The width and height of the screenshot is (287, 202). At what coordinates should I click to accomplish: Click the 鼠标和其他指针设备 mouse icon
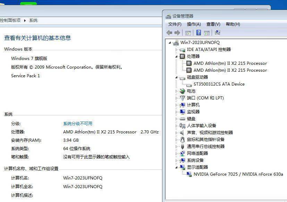point(183,140)
